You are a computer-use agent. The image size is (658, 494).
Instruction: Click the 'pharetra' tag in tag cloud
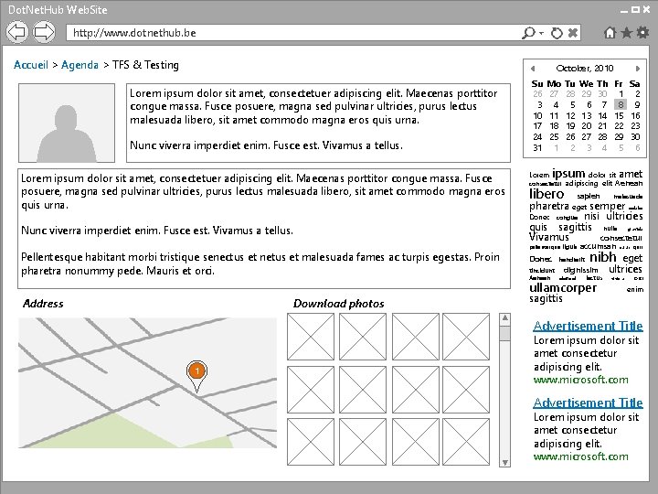(549, 206)
